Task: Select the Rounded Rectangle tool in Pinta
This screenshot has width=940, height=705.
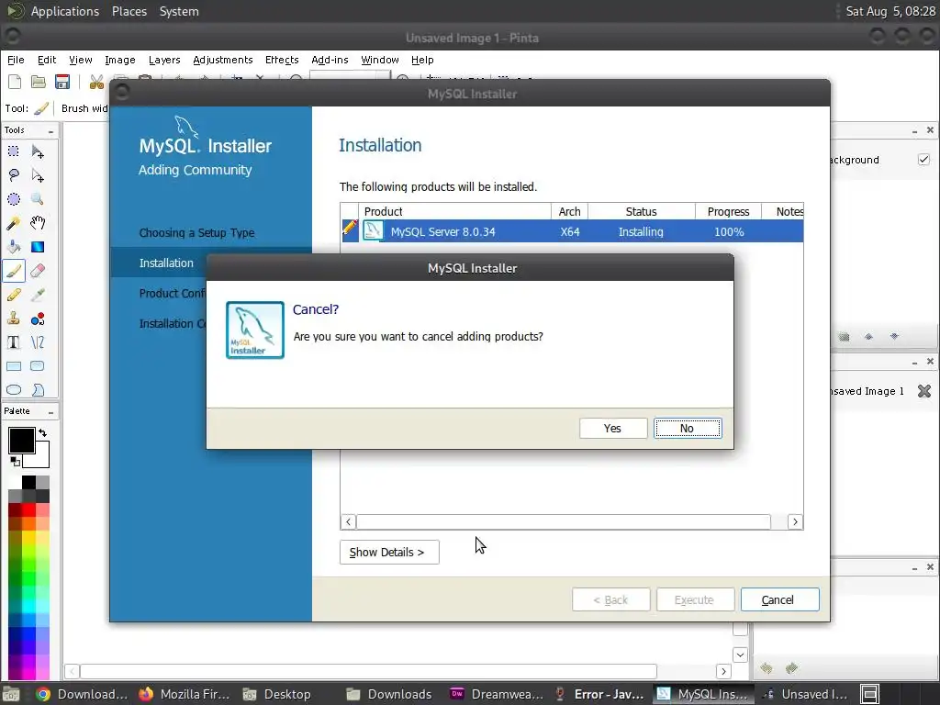Action: pos(38,366)
